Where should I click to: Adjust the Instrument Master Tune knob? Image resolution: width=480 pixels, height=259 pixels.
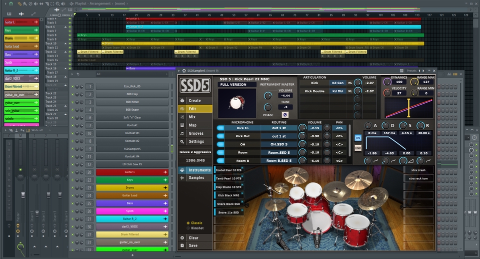click(268, 107)
